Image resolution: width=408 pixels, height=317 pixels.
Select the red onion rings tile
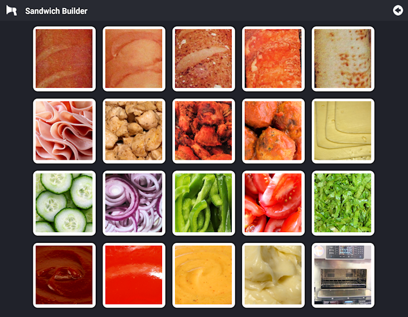(134, 203)
